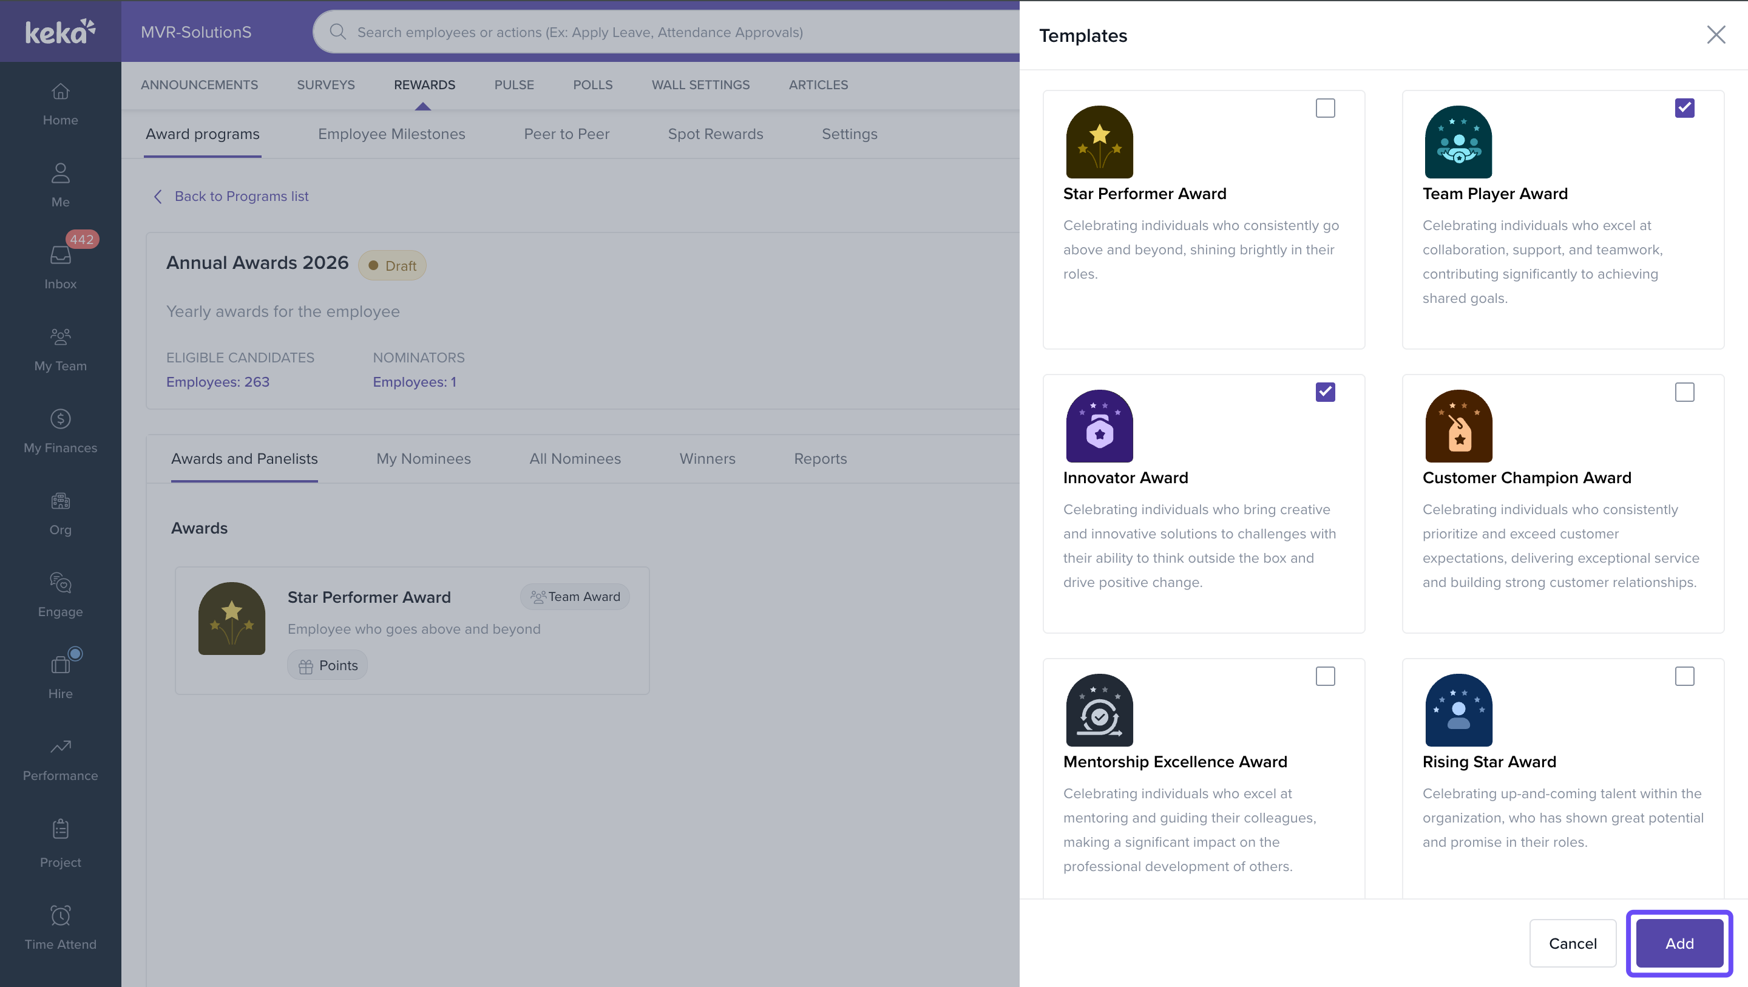Click the Performance chart icon
Screen dimensions: 1748x987
[61, 747]
